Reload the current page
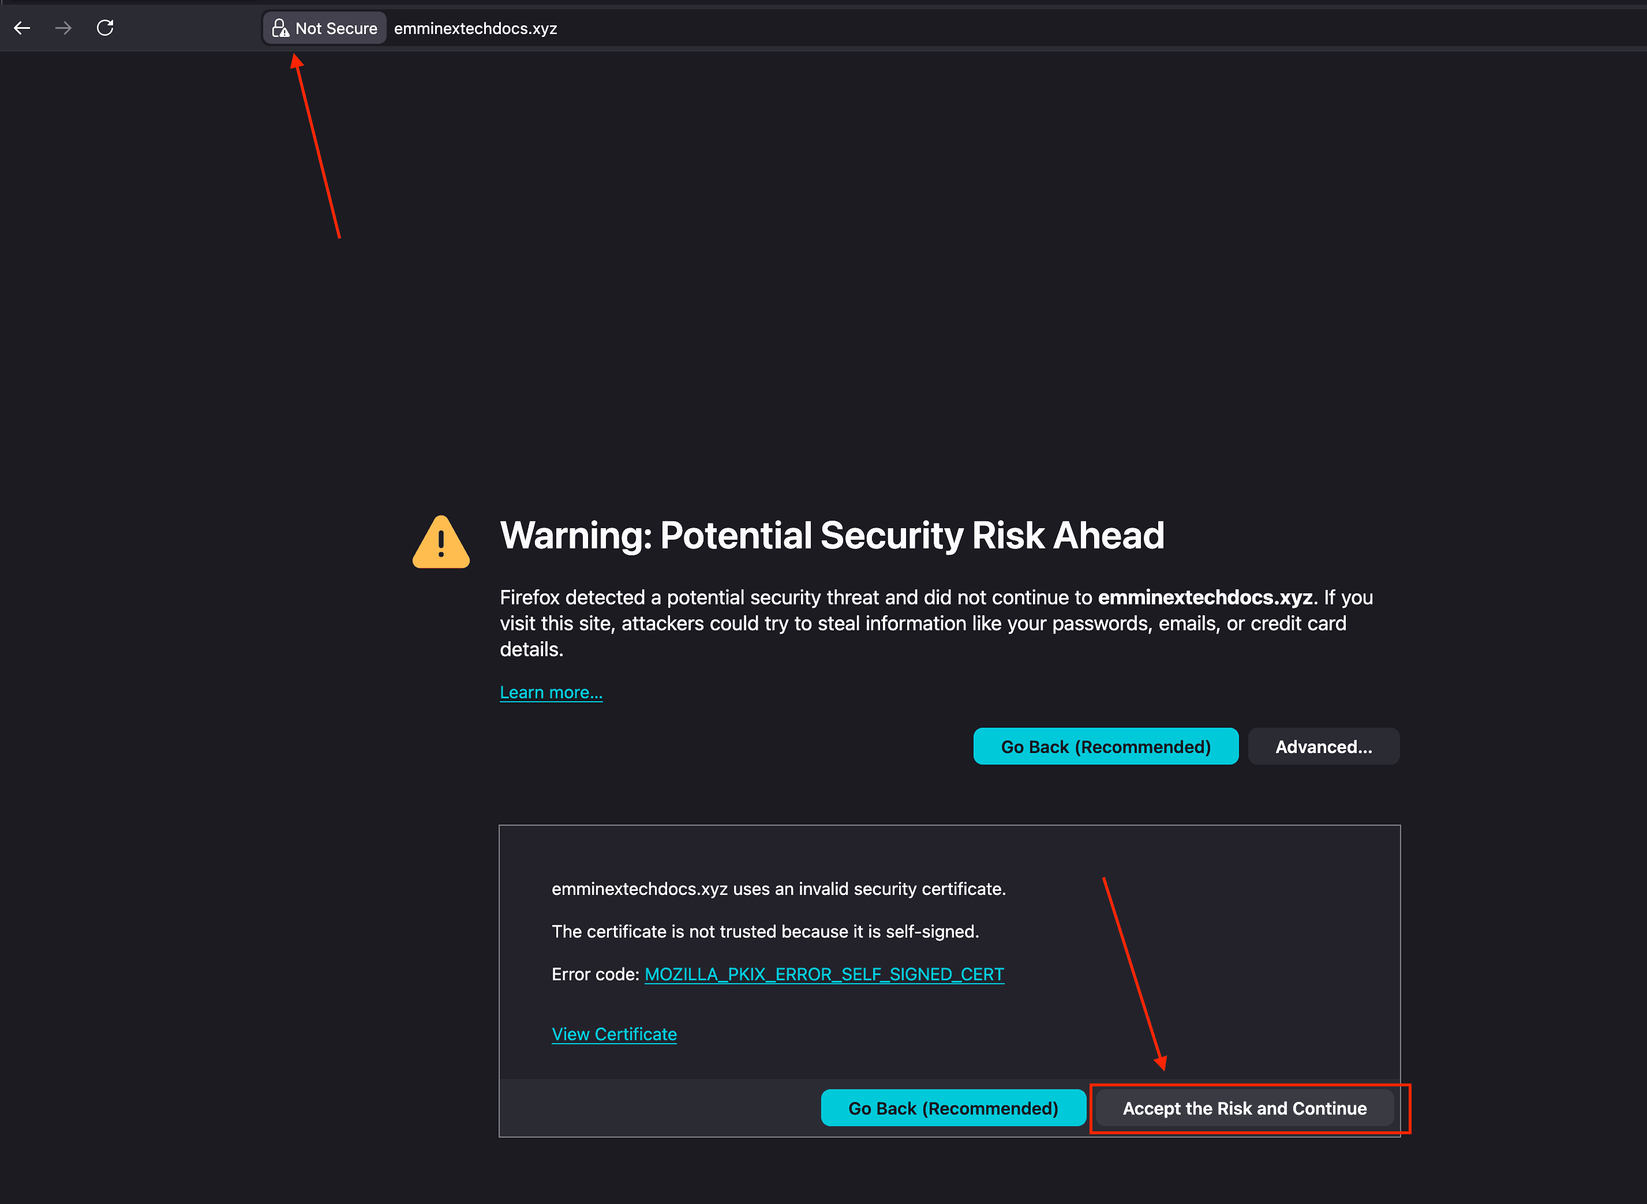The height and width of the screenshot is (1204, 1647). [x=105, y=28]
